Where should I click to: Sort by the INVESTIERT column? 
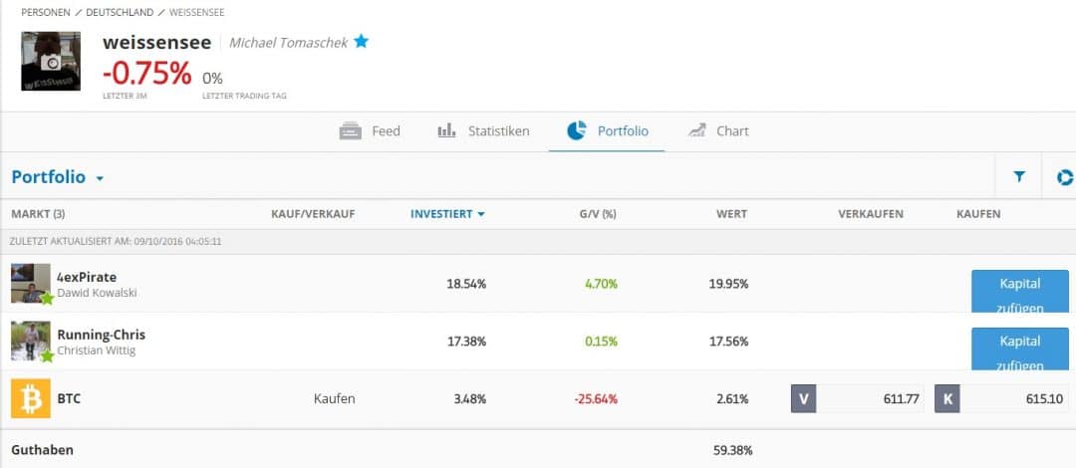pyautogui.click(x=447, y=214)
